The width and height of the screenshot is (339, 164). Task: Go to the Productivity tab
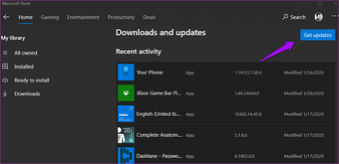(x=121, y=17)
